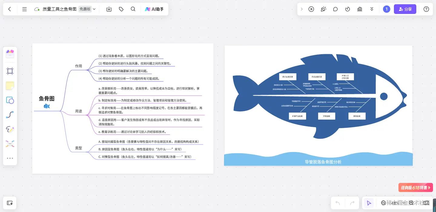The width and height of the screenshot is (436, 212).
Task: Open the tag label icon
Action: pos(121,9)
